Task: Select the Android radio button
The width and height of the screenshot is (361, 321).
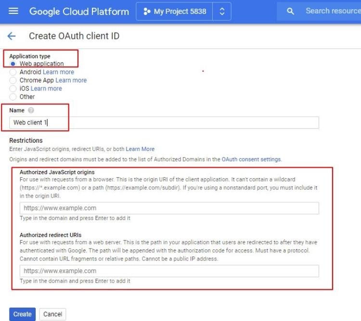Action: (13, 72)
